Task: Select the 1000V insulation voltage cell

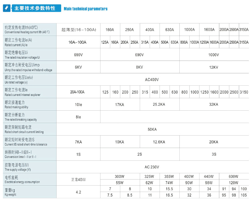Action: tap(214, 55)
